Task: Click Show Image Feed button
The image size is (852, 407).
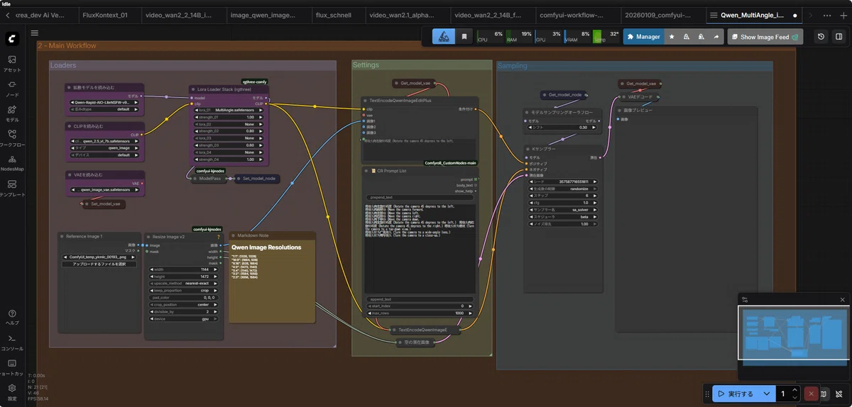Action: [765, 37]
